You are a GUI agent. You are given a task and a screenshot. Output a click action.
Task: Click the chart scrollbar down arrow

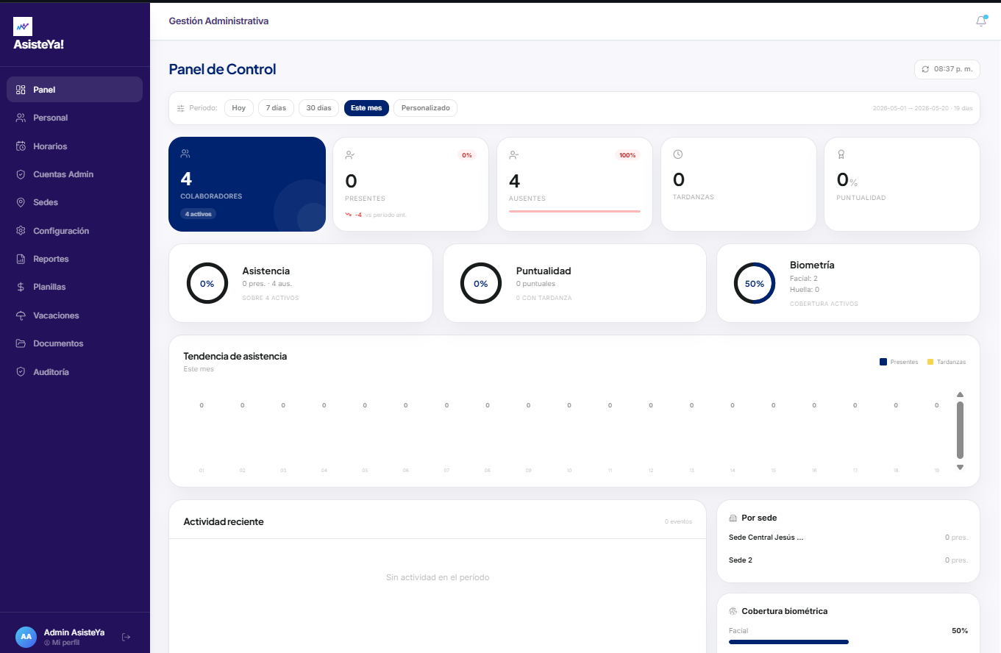[x=960, y=468]
